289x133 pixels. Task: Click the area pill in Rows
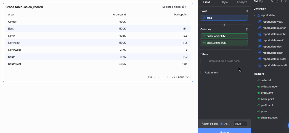pos(224,18)
